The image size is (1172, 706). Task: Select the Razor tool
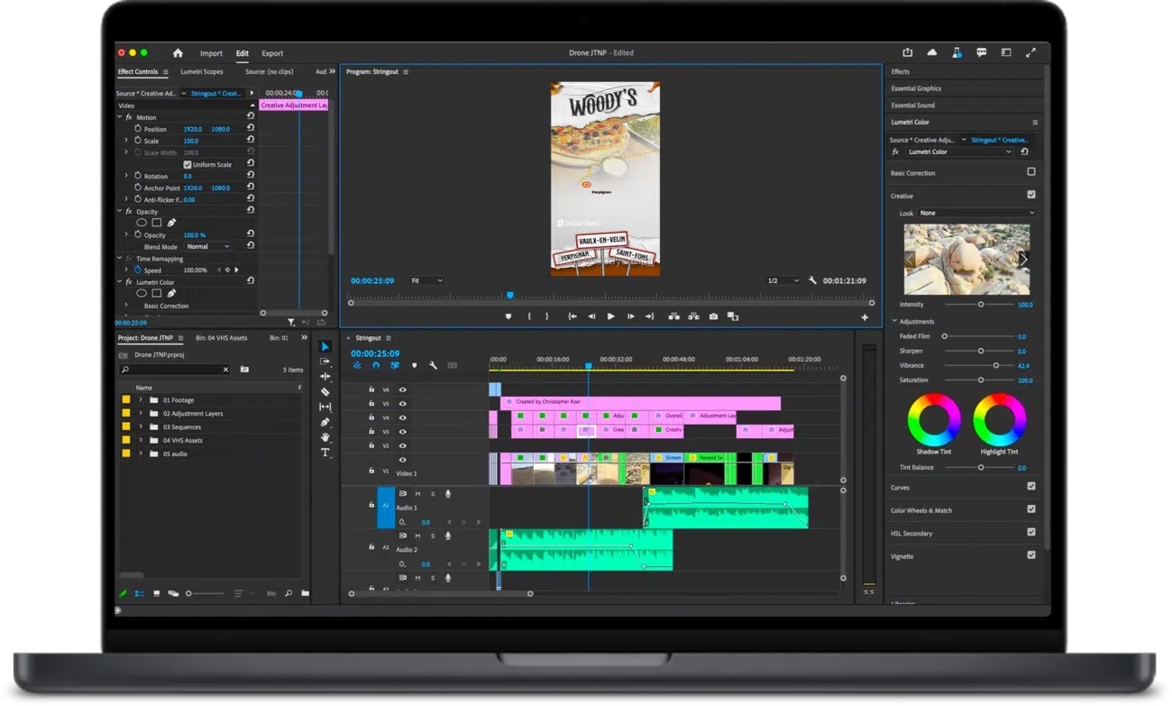pos(325,392)
